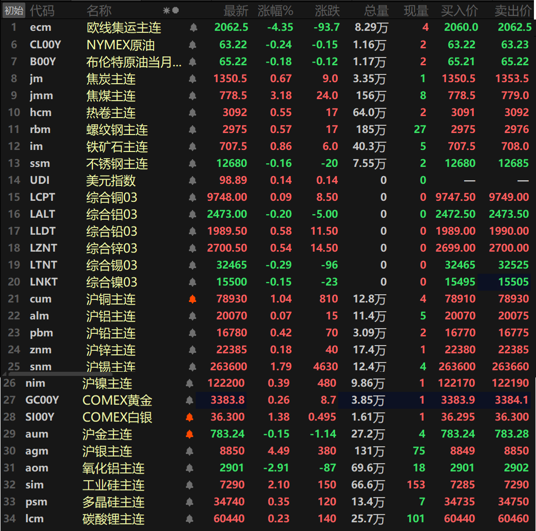Click the 代码 column header
The height and width of the screenshot is (531, 536).
(42, 10)
